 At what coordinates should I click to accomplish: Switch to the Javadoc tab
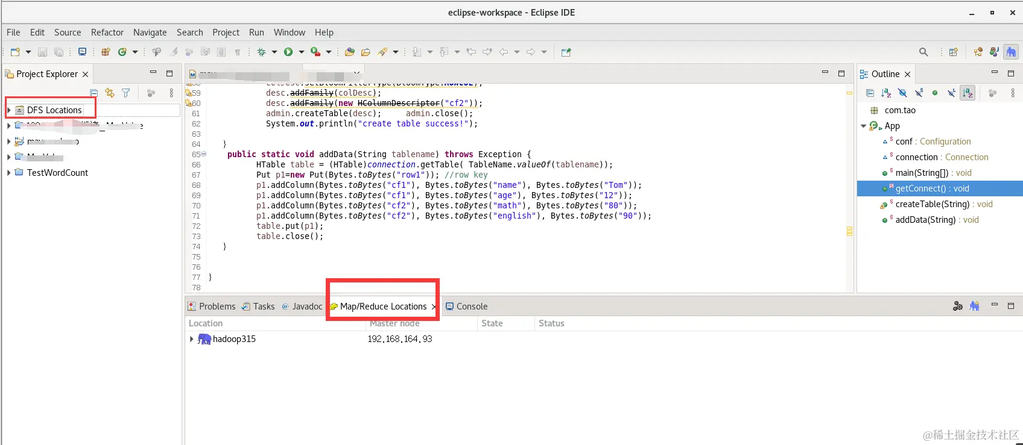coord(302,307)
